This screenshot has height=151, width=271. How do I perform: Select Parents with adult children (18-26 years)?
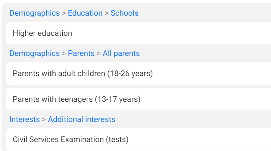138,73
